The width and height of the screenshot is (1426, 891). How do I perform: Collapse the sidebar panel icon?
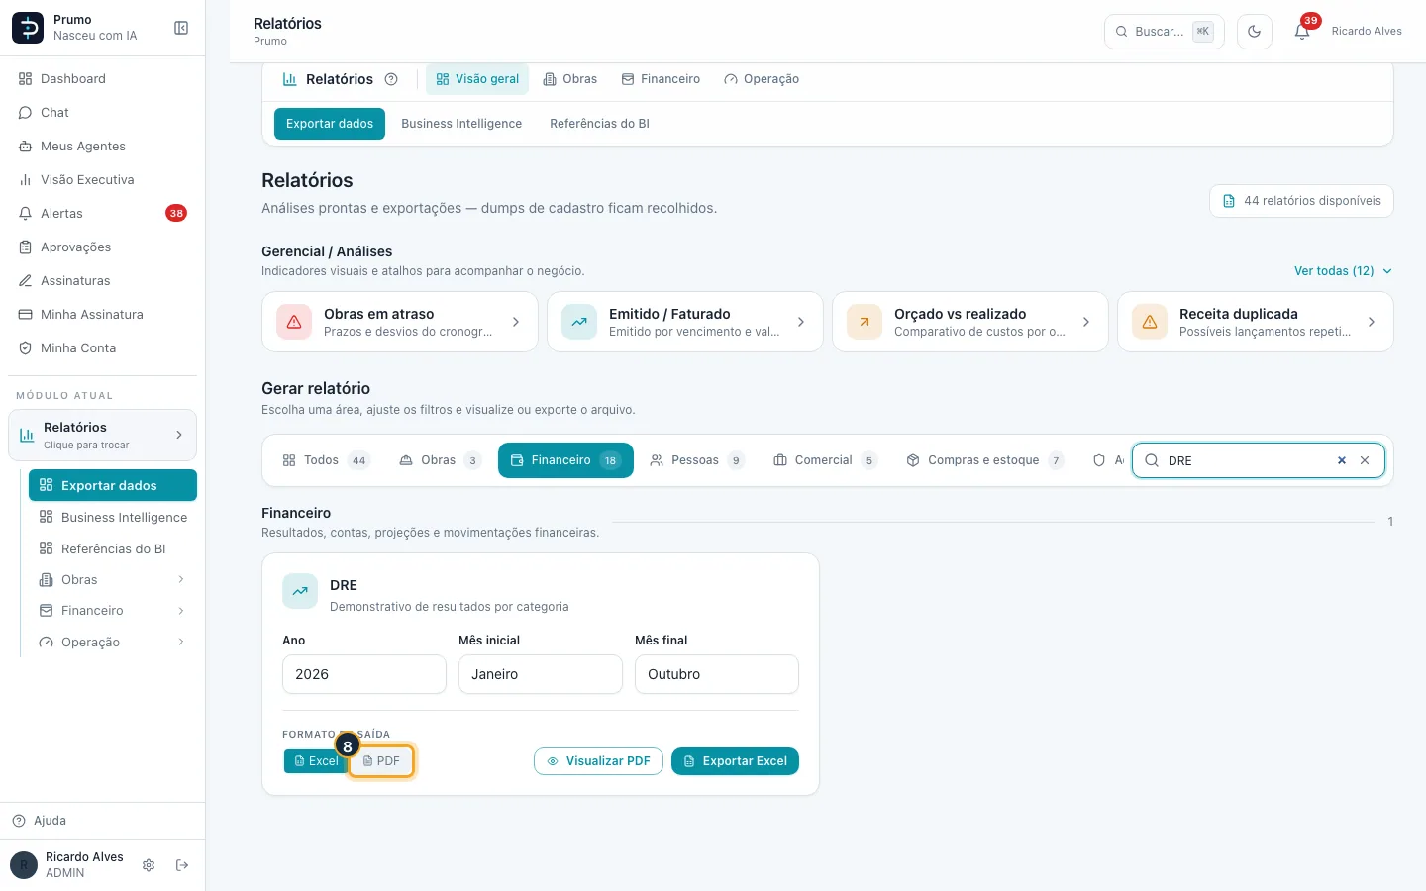point(181,28)
